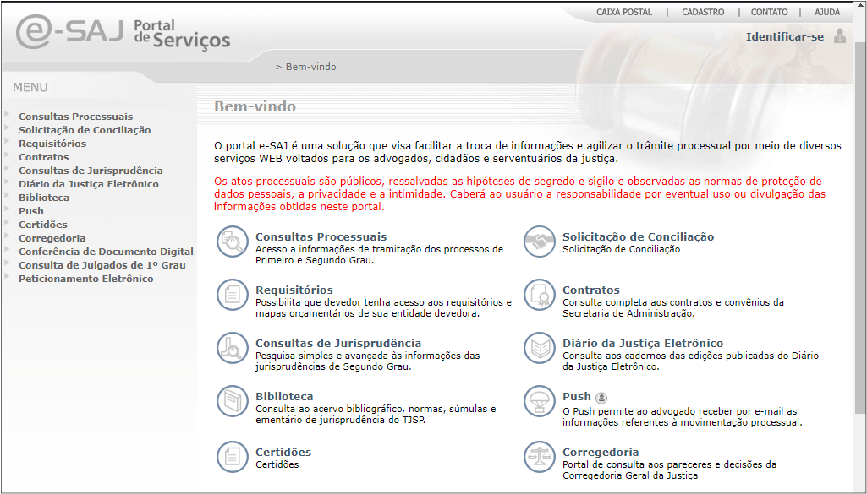Select Requisitórios in the side menu
867x494 pixels.
52,144
